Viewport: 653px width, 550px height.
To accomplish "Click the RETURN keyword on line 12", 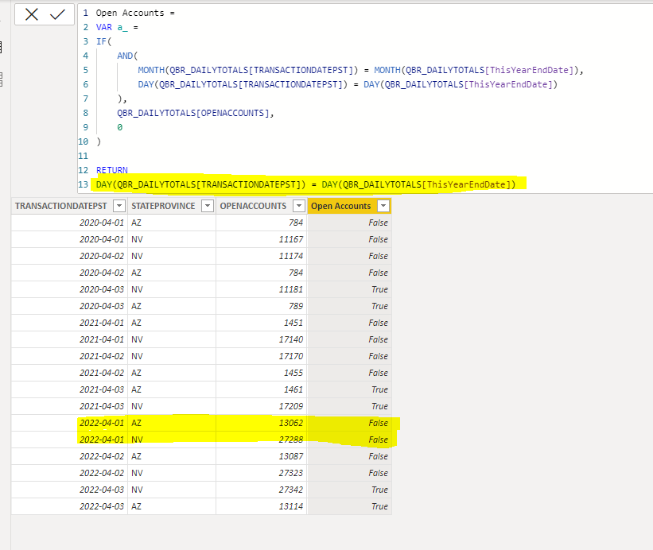I will tap(112, 170).
